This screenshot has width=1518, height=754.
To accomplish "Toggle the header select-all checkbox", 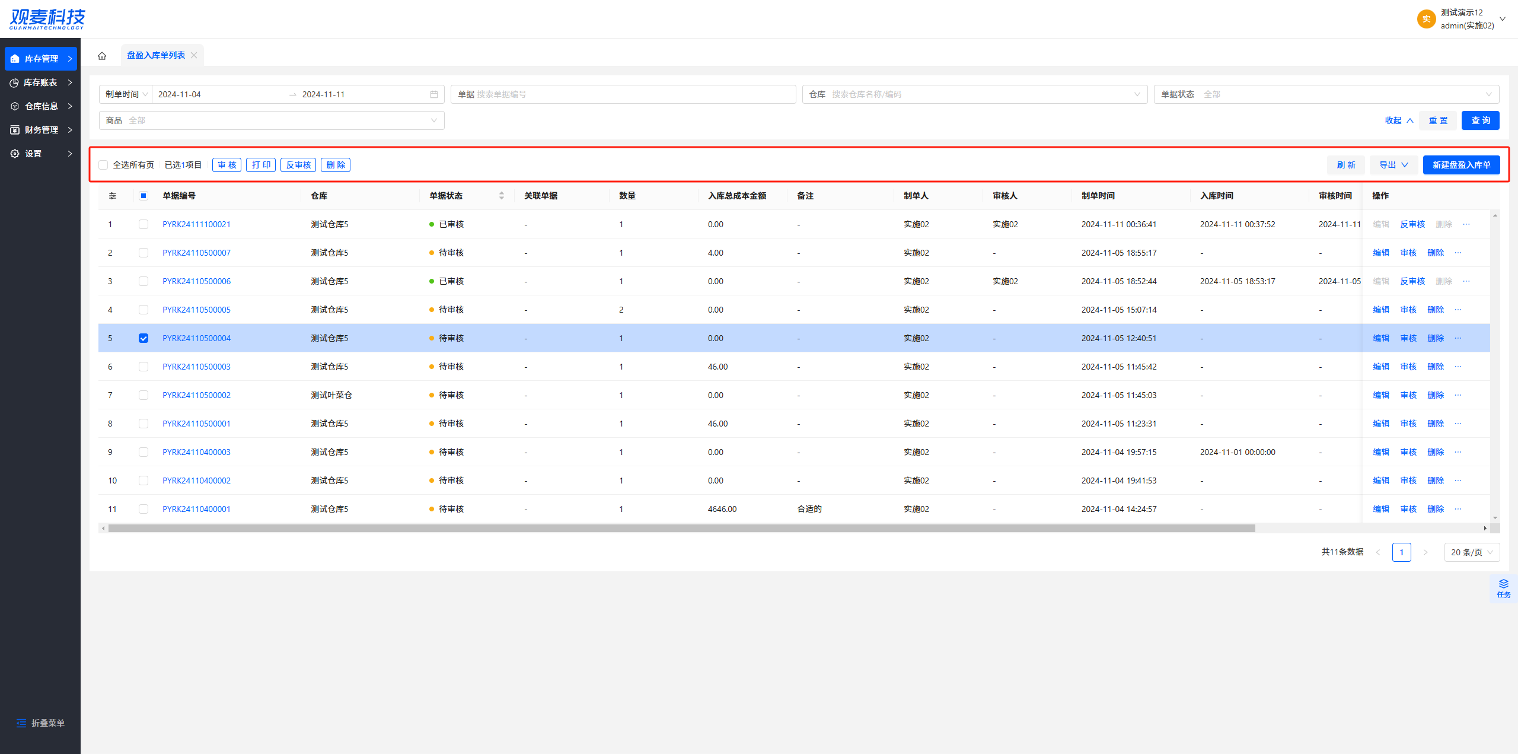I will (143, 196).
